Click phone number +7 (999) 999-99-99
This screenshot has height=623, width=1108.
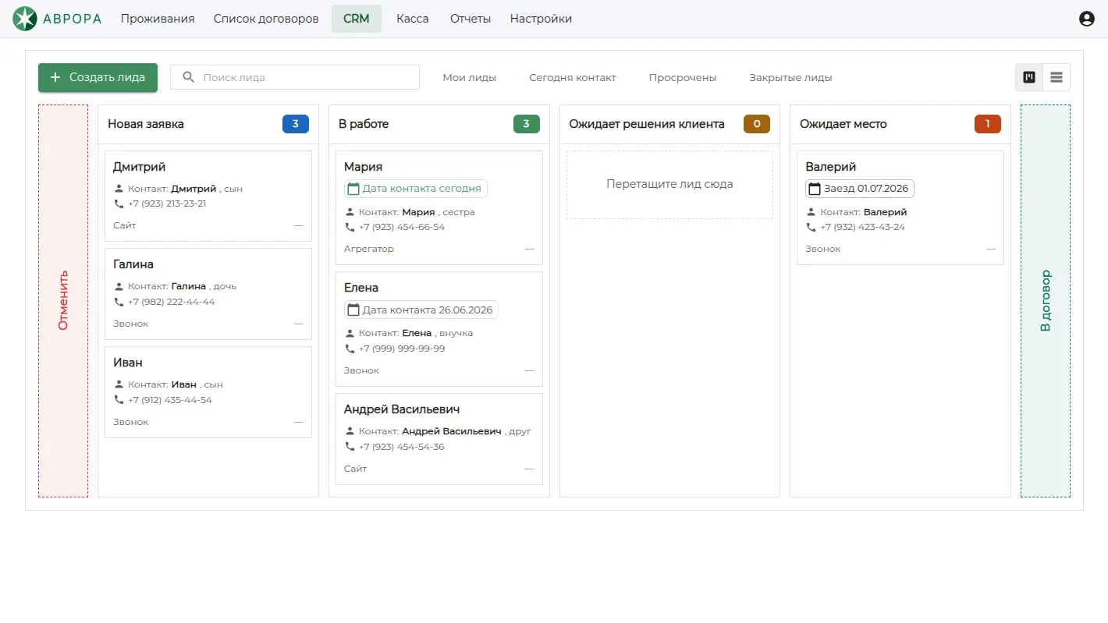click(402, 349)
